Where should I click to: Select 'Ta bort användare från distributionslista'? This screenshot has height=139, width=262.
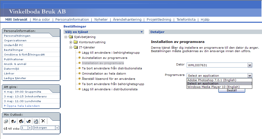coord(112,68)
